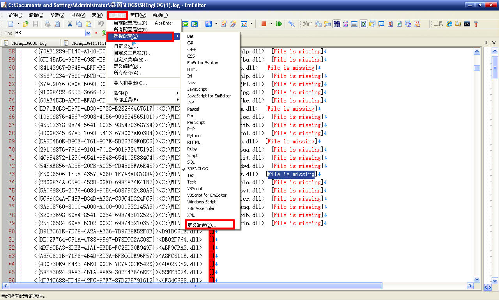This screenshot has width=499, height=300.
Task: Select the checked SRENGLOG configuration
Action: [197, 169]
